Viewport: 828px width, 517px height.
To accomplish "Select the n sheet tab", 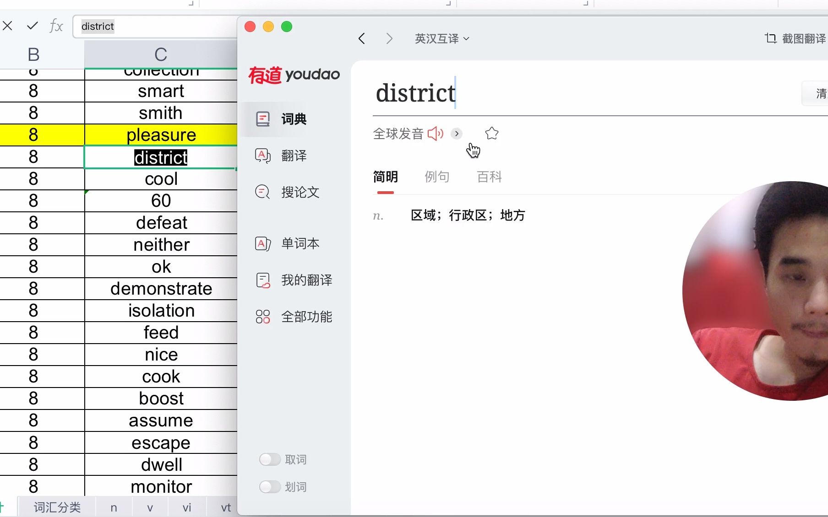I will 114,507.
